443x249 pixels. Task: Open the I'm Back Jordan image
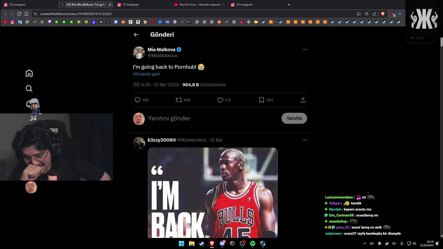213,193
